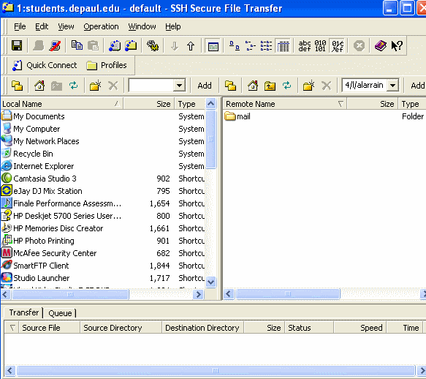426x379 pixels.
Task: Click local pane Add button
Action: (x=205, y=86)
